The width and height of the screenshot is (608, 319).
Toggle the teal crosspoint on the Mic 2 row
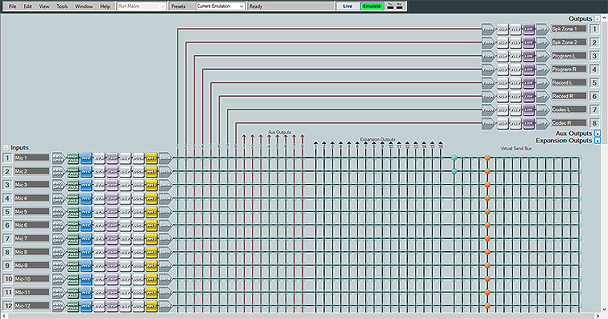point(454,171)
